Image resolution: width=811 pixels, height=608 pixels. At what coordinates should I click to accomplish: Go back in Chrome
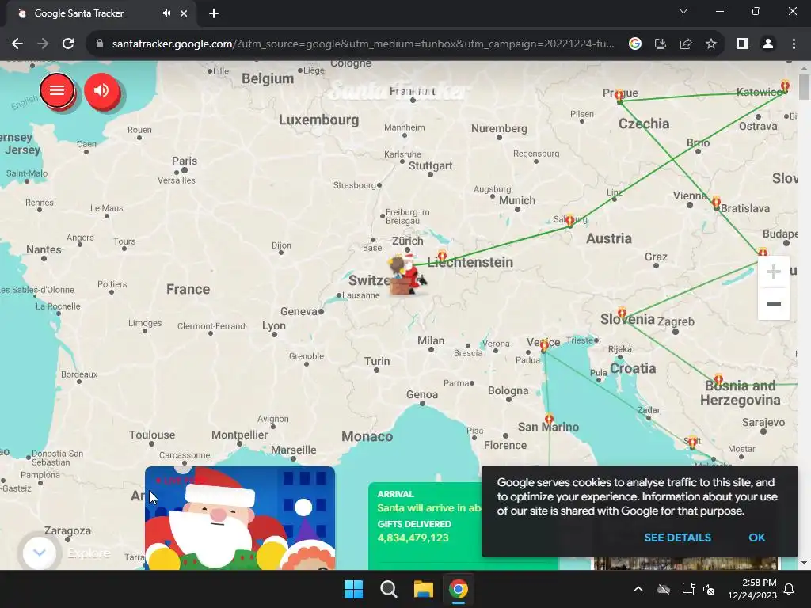pyautogui.click(x=17, y=44)
